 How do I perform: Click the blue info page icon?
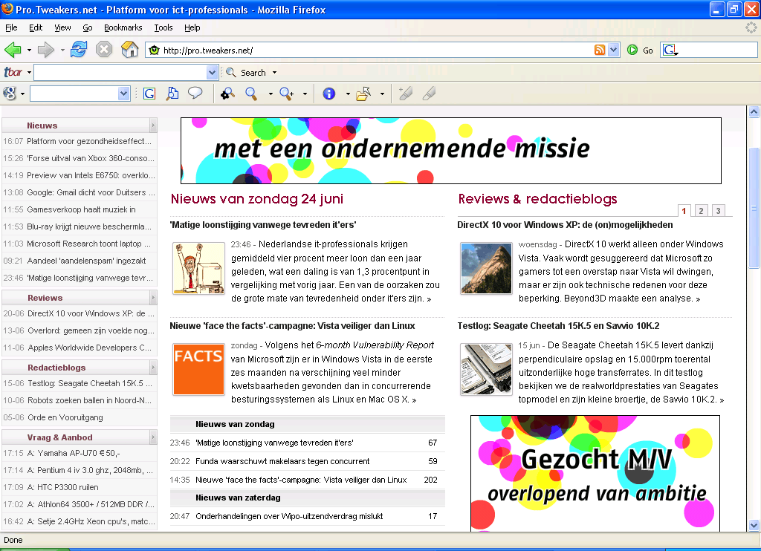[329, 93]
